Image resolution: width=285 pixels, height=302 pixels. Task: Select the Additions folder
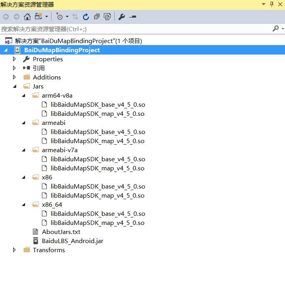[47, 77]
